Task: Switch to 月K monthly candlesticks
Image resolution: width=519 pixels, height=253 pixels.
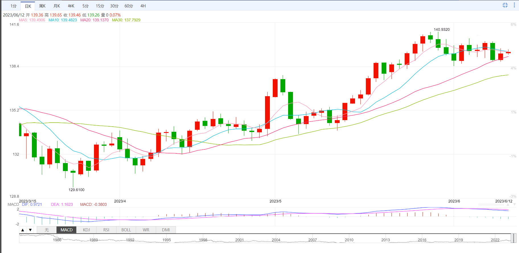Action: pos(57,6)
